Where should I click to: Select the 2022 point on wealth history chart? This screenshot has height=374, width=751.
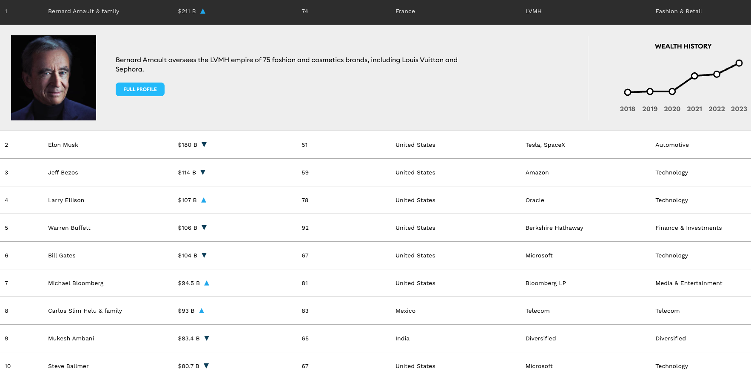point(717,74)
